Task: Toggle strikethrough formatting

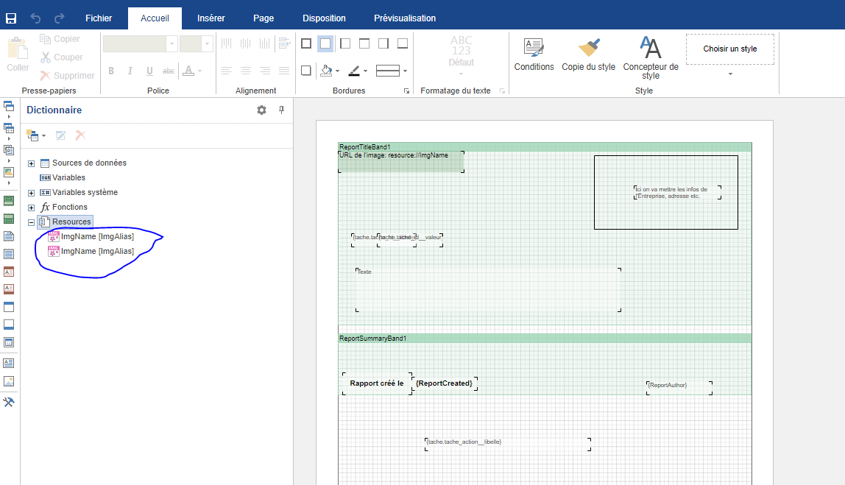Action: point(169,71)
